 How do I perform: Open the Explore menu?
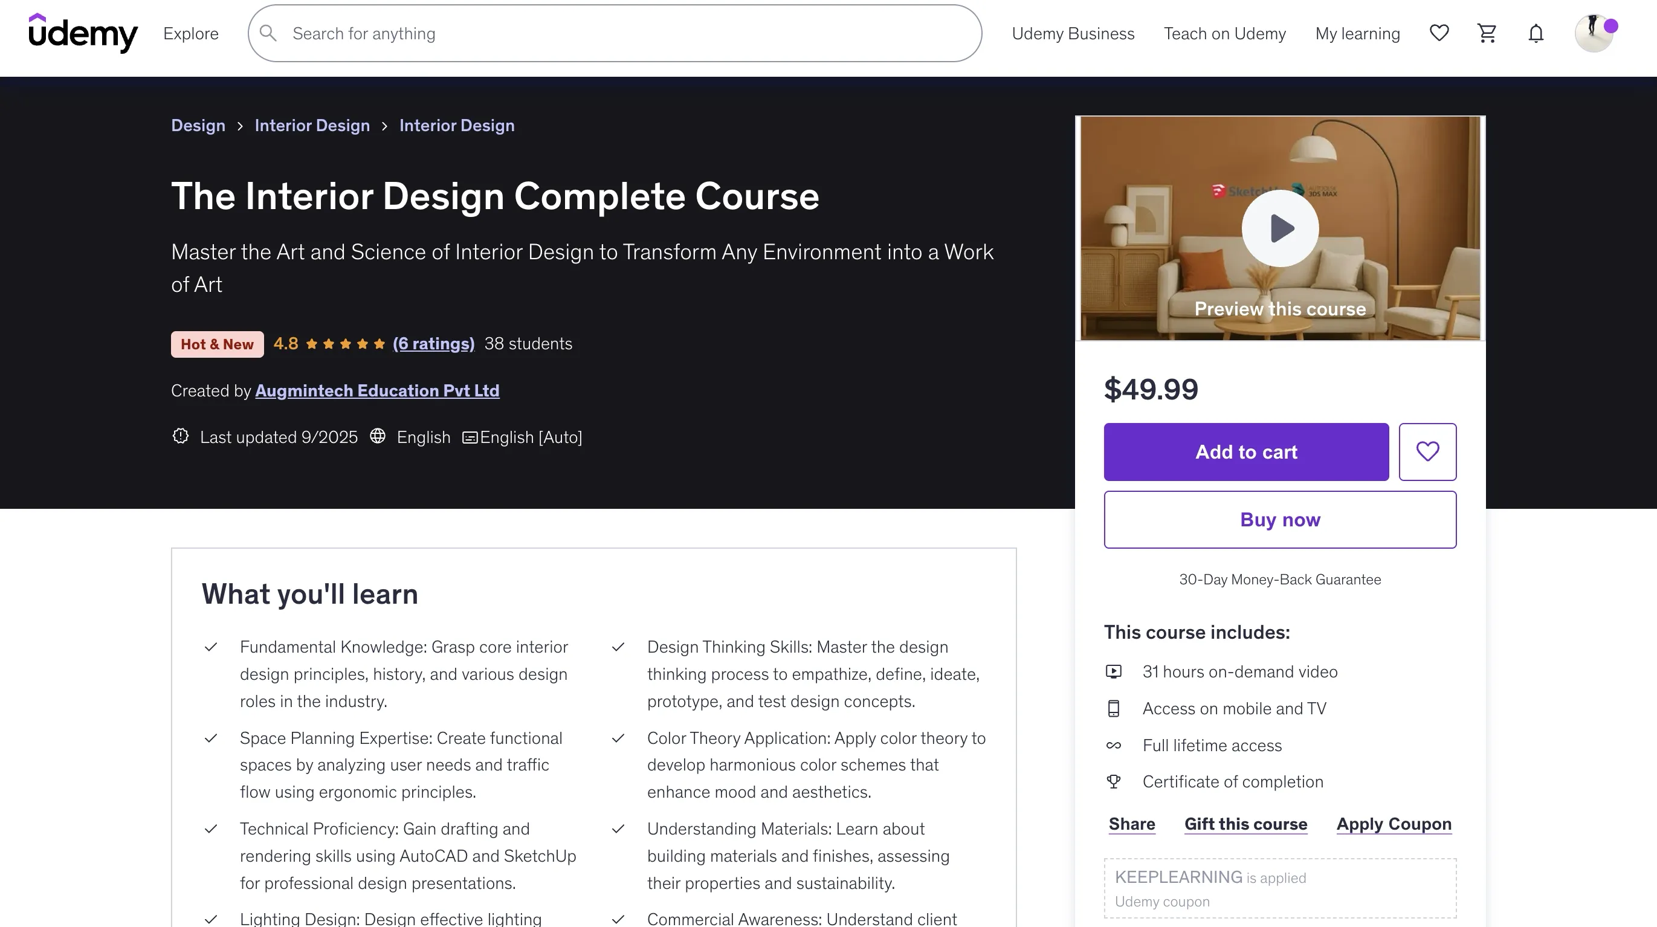pos(190,33)
